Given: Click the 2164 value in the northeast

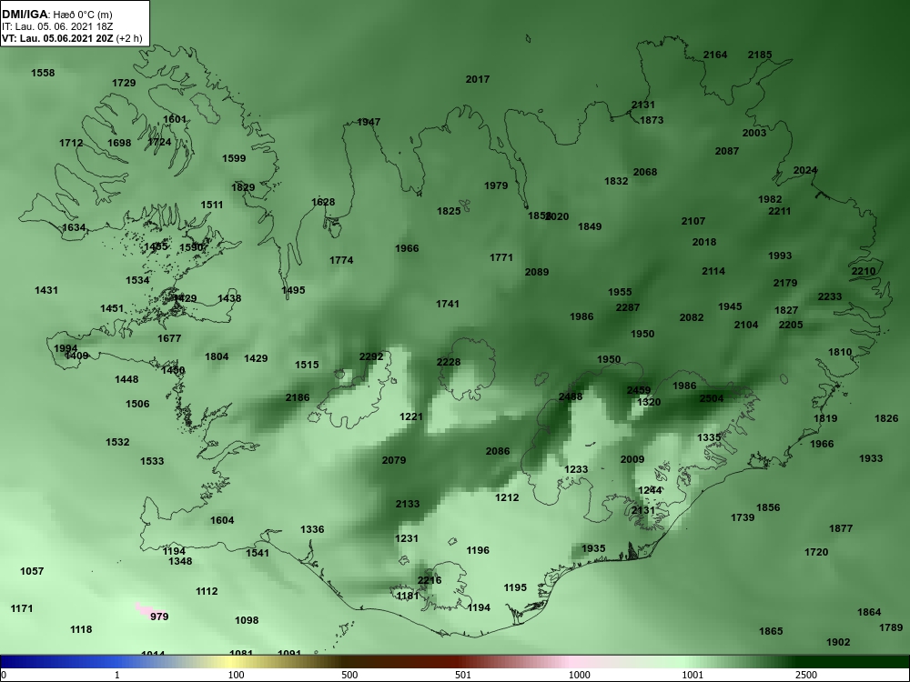Looking at the screenshot, I should tap(715, 55).
